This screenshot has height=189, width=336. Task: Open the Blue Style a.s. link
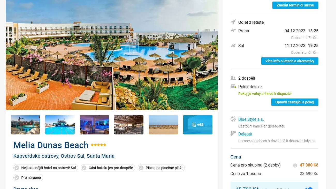click(x=251, y=119)
